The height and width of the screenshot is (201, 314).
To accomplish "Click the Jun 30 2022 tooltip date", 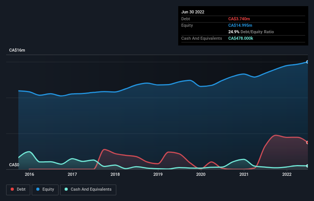I will coord(193,12).
